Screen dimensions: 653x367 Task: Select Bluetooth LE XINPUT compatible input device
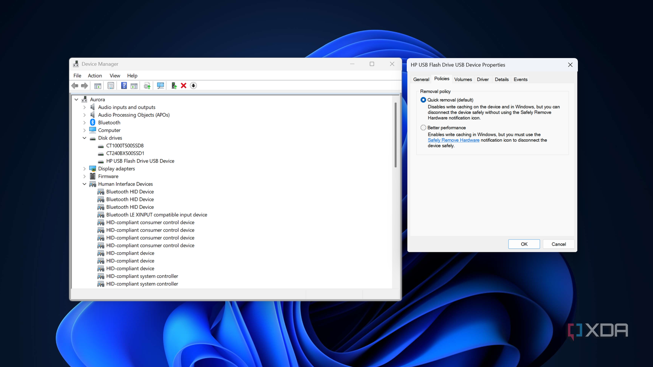pyautogui.click(x=157, y=215)
